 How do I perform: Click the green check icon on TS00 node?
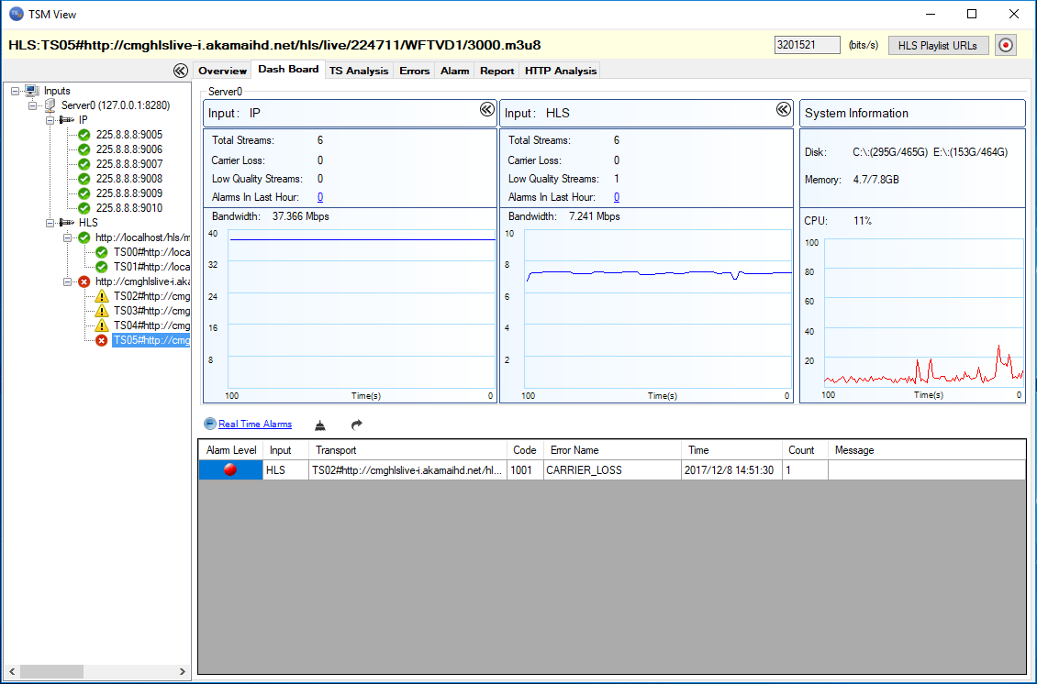(101, 252)
